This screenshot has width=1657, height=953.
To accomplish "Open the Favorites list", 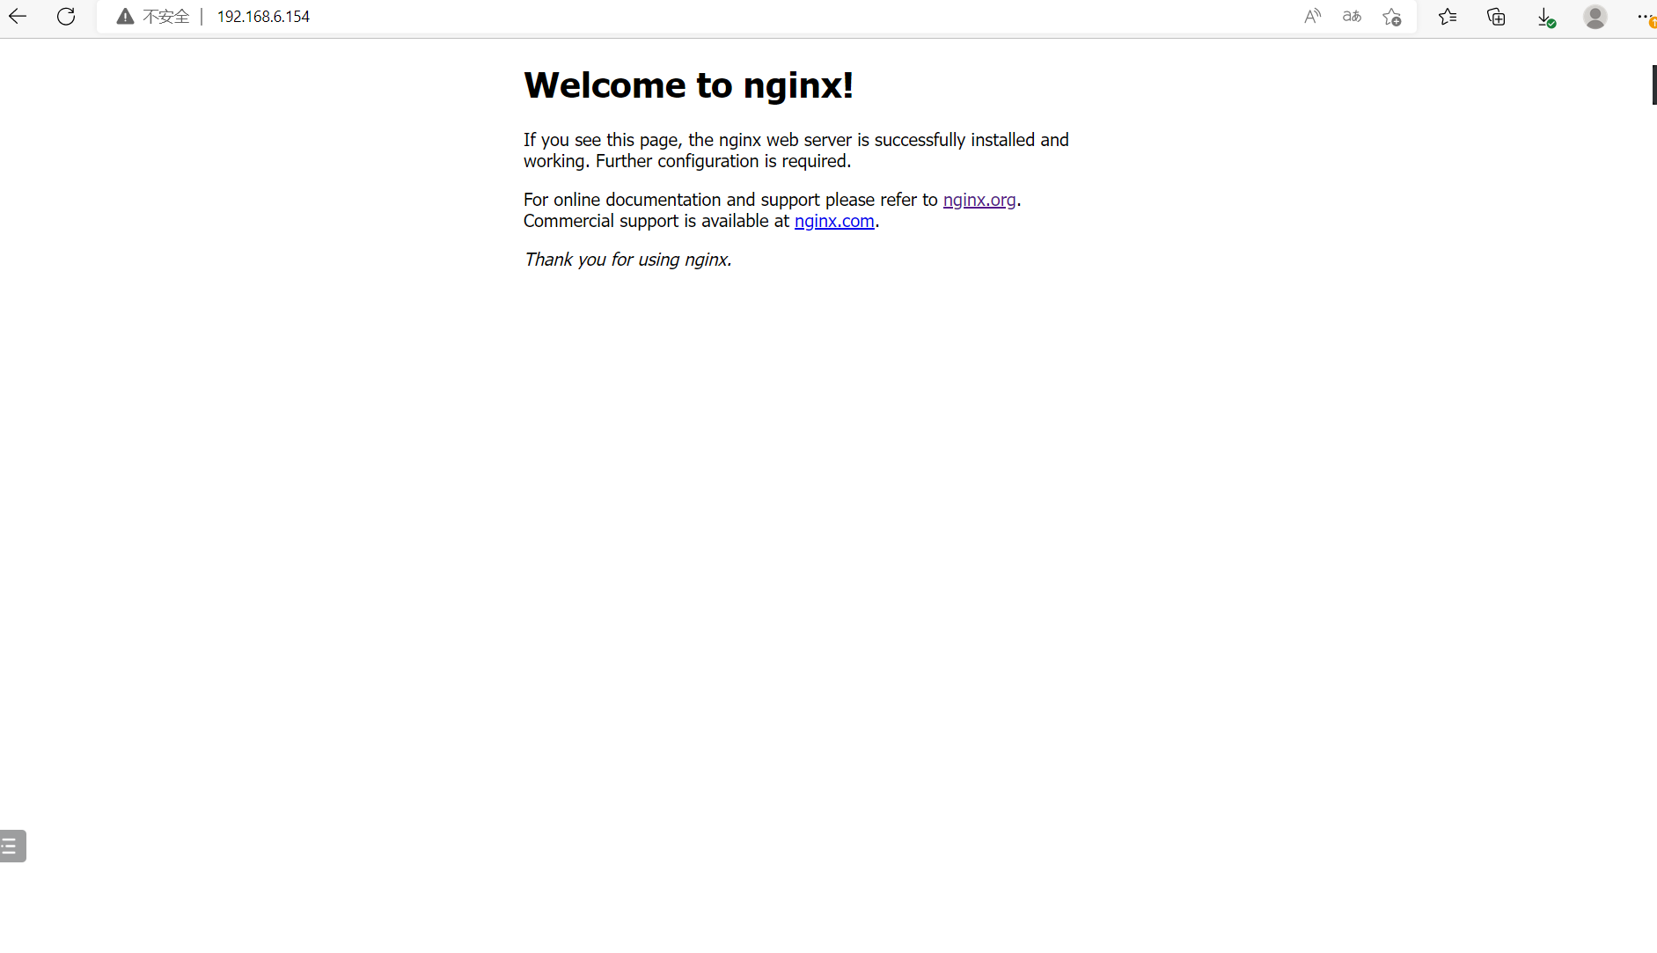I will [1448, 17].
